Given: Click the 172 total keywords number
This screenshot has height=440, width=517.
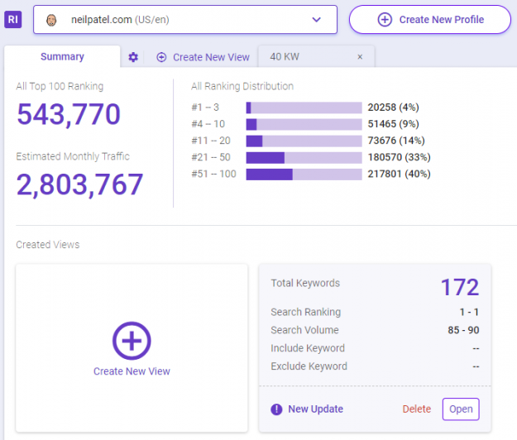Looking at the screenshot, I should pos(460,287).
